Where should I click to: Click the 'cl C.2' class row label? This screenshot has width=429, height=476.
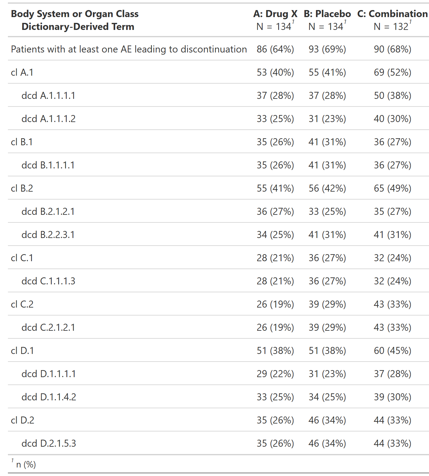(x=22, y=304)
